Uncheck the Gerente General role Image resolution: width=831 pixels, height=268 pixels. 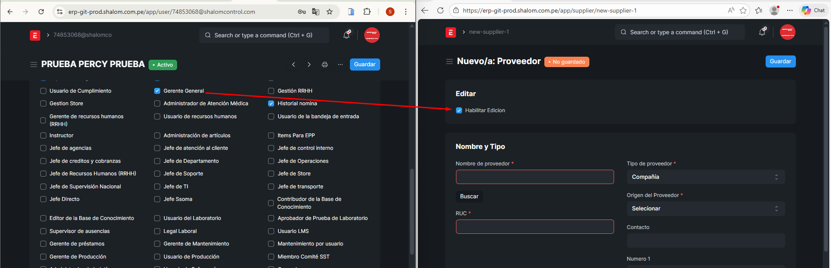click(x=157, y=91)
